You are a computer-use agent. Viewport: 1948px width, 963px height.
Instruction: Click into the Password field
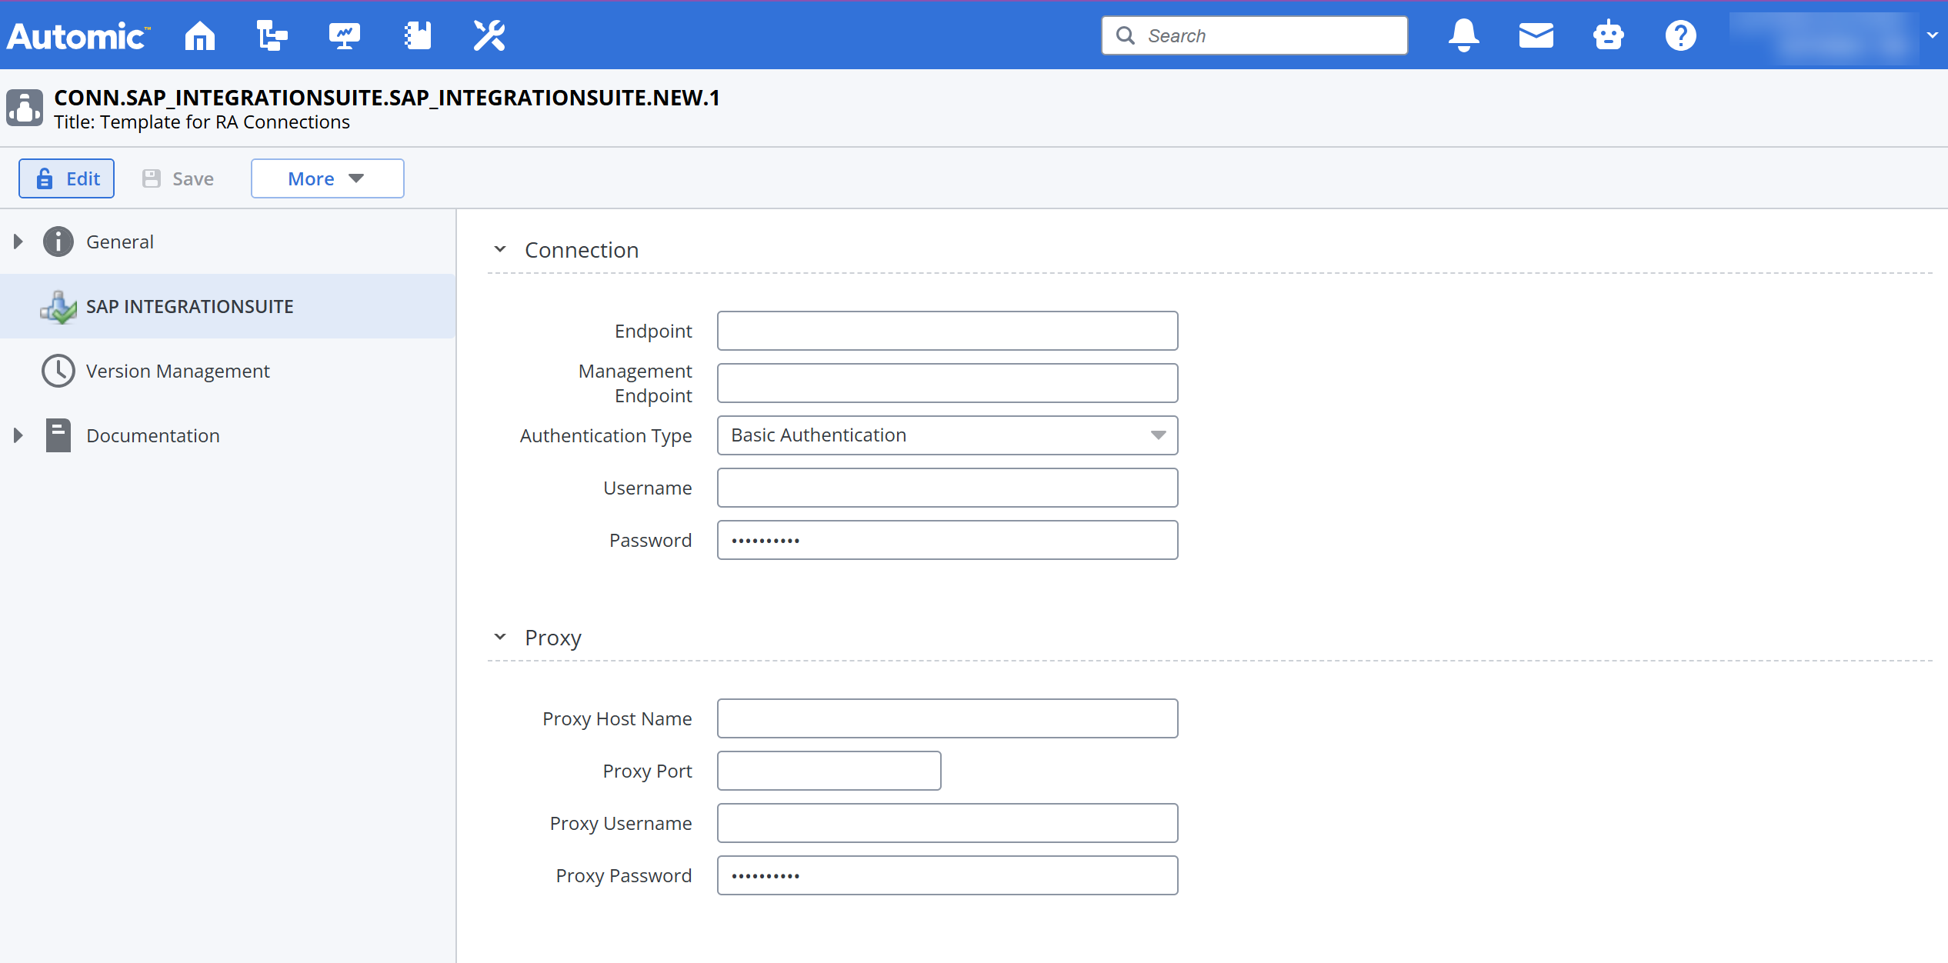click(948, 540)
